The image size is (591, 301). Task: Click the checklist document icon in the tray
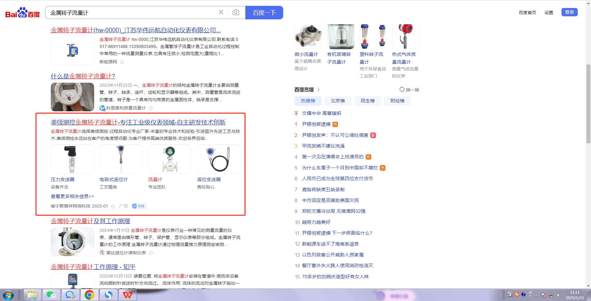(510, 294)
